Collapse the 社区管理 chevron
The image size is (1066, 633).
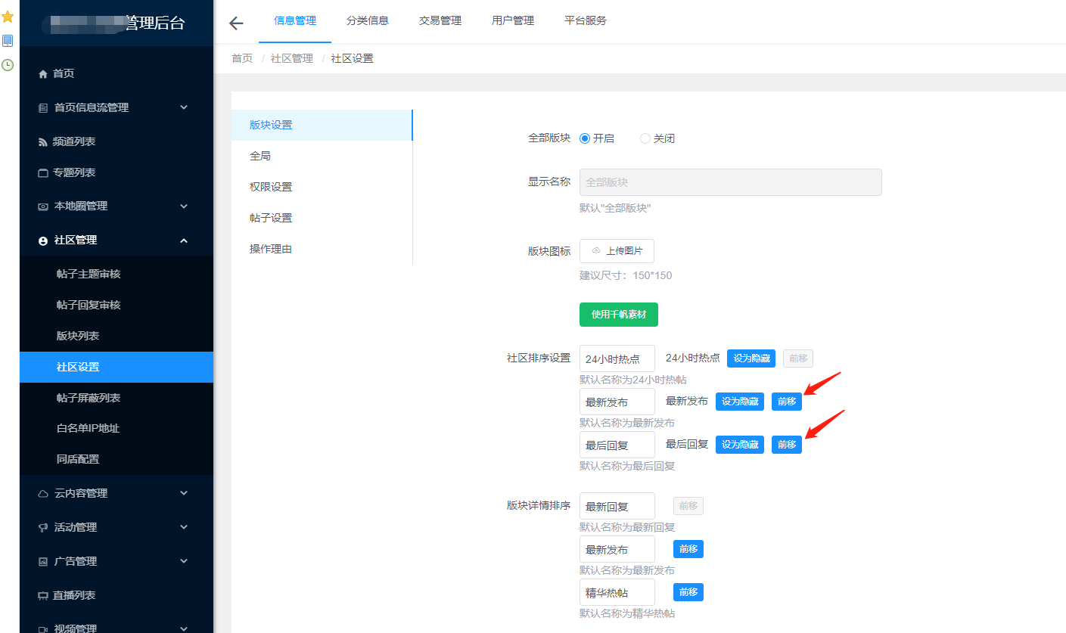[x=184, y=240]
